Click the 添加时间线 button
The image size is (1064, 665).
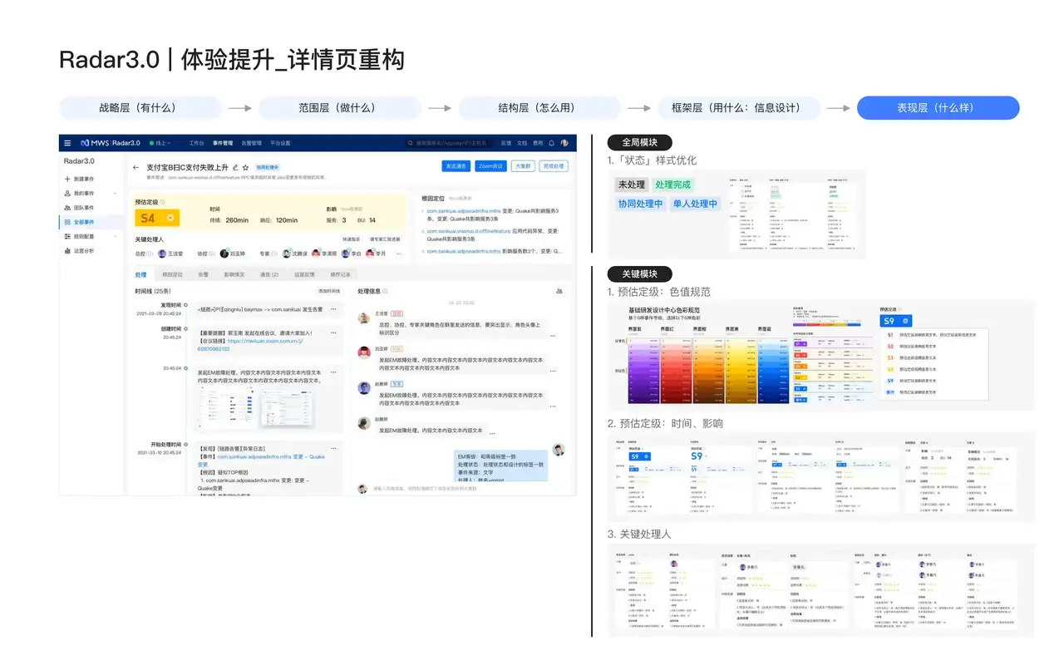[329, 291]
